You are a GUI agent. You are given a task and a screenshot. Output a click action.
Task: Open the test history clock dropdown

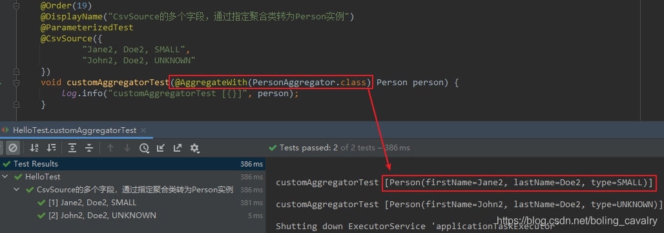click(145, 148)
